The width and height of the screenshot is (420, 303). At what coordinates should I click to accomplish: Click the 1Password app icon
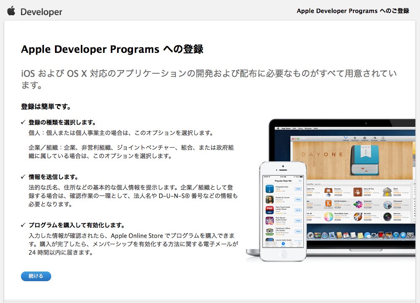[x=387, y=204]
